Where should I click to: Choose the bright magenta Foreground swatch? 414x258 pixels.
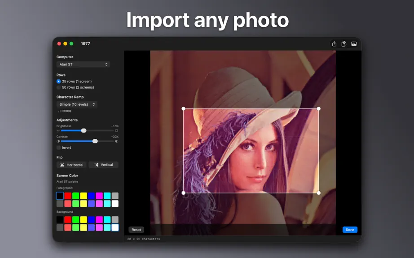[99, 196]
